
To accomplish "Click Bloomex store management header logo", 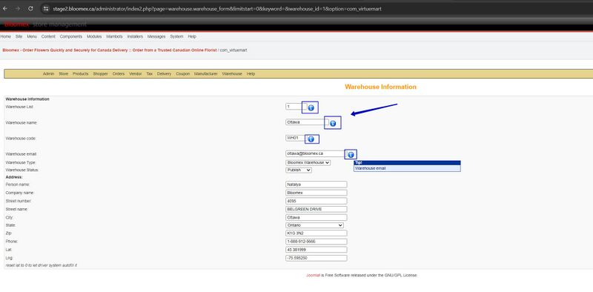I will click(45, 24).
